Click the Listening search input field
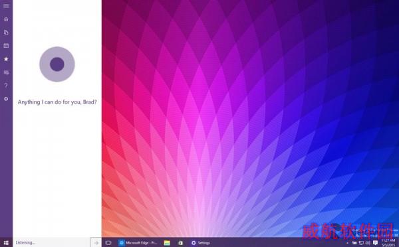399x247 pixels. coord(52,242)
